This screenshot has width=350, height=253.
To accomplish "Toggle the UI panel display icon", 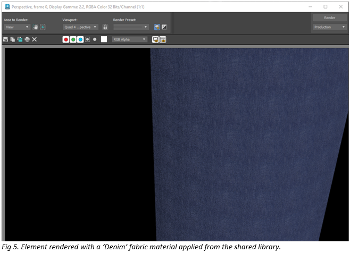I will (x=163, y=39).
